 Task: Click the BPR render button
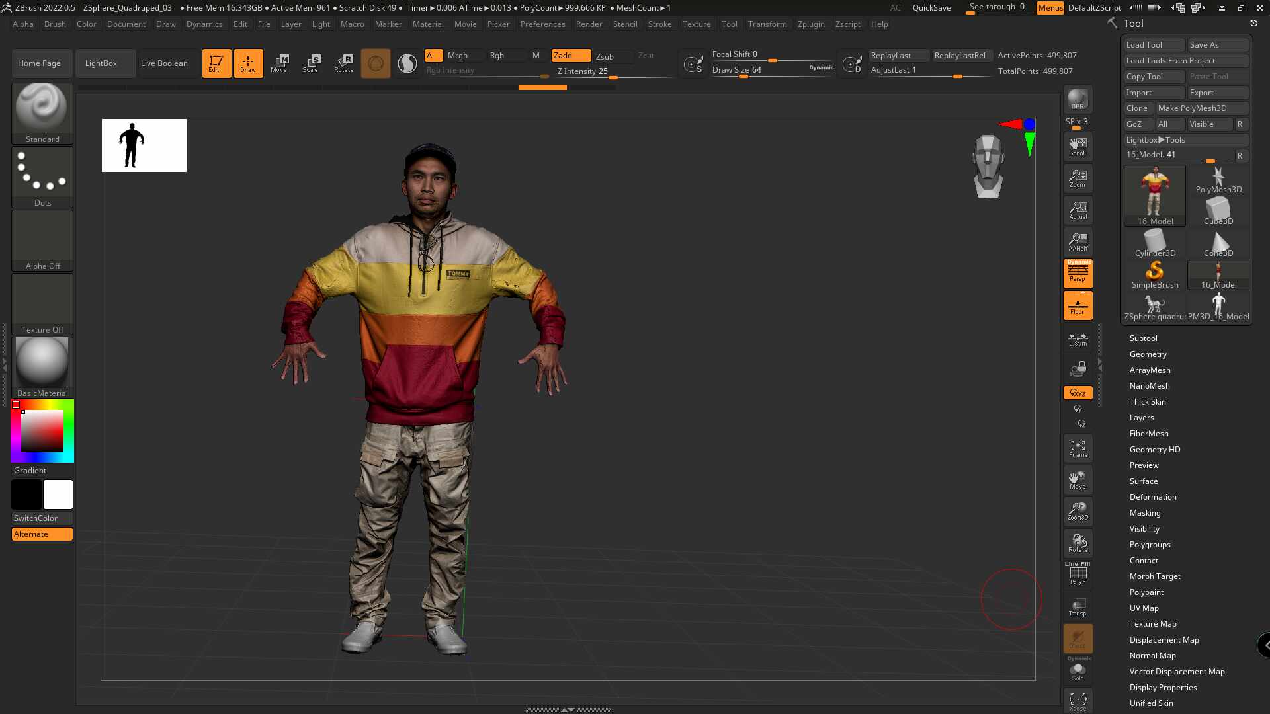[1078, 99]
